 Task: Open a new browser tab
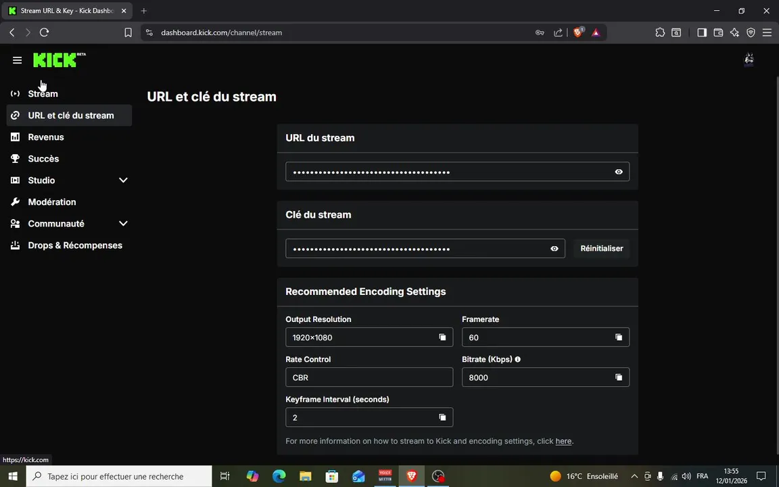click(x=143, y=10)
